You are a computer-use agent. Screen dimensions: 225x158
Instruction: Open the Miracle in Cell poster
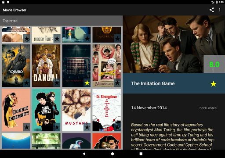click(107, 66)
